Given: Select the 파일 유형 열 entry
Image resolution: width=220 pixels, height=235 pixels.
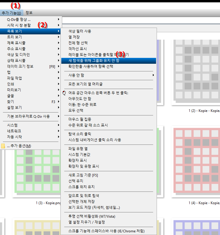Looking at the screenshot, I should coord(109,149).
